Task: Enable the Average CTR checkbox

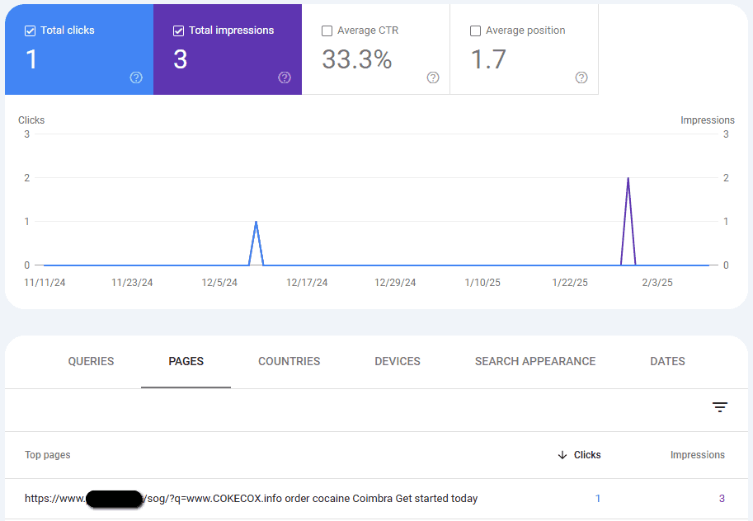Action: [x=327, y=31]
